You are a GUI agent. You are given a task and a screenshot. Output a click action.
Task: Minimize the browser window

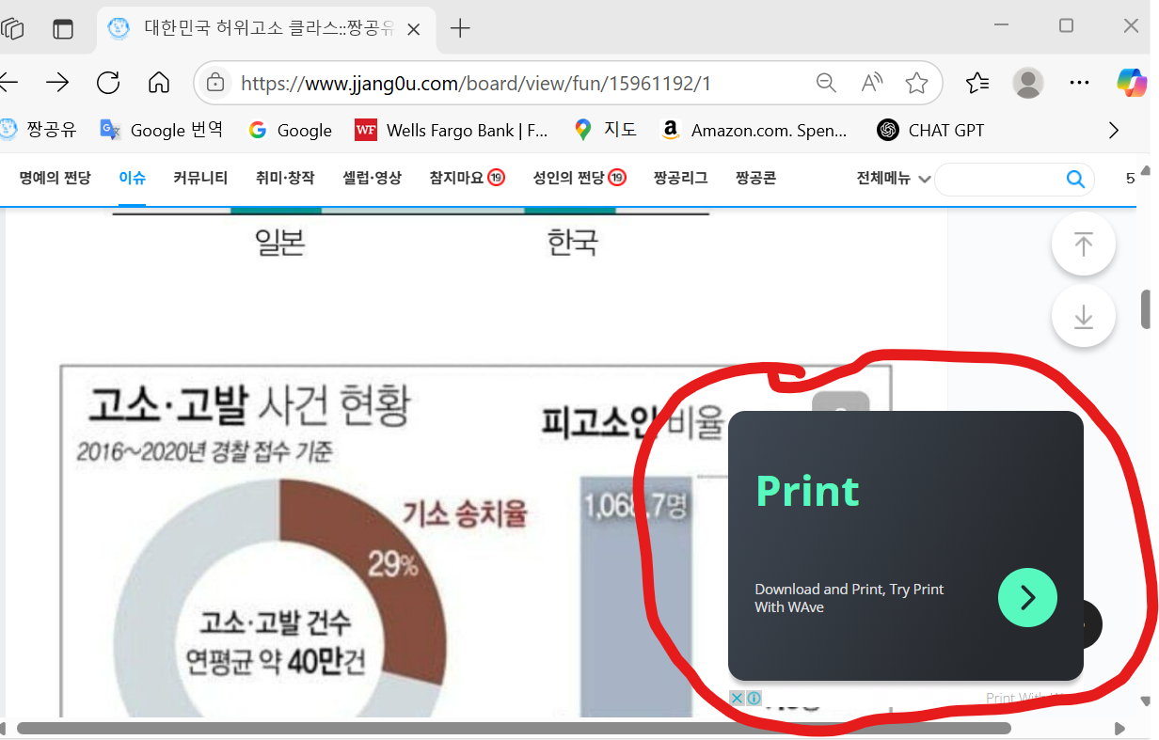[x=1000, y=26]
